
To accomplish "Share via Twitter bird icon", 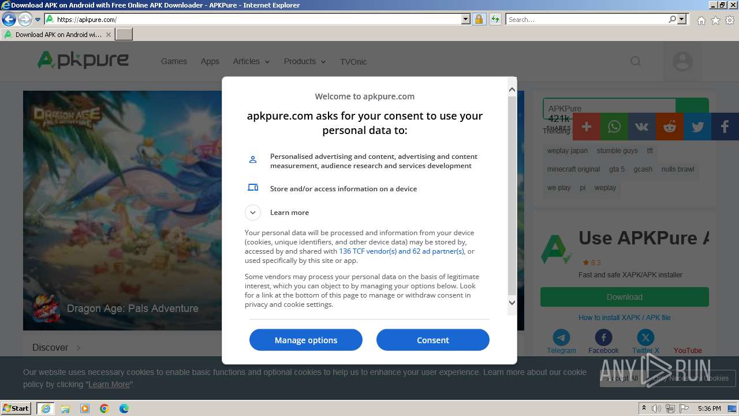I will [x=697, y=127].
